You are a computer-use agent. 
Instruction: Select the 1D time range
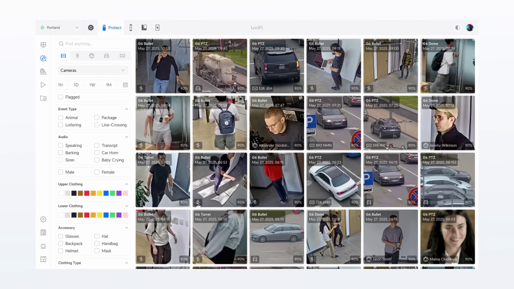tap(76, 85)
